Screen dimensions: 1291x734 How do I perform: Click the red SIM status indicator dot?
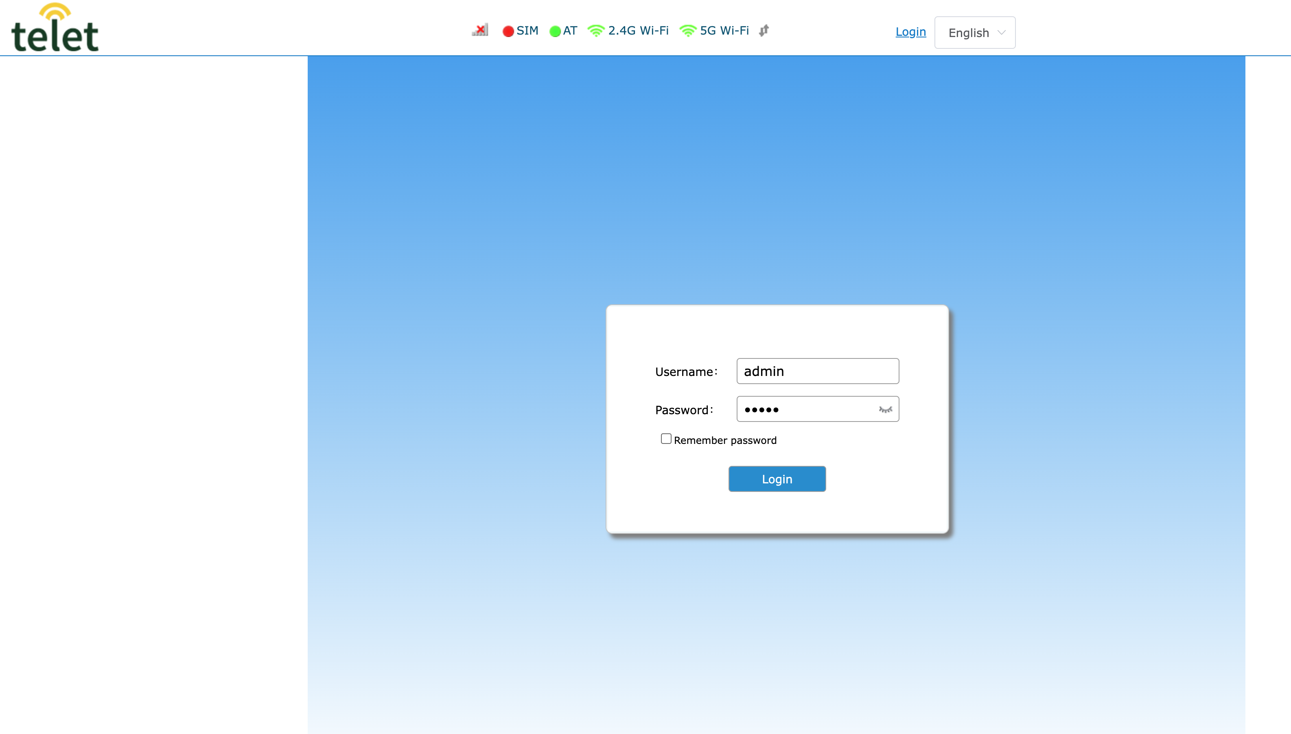click(x=508, y=31)
